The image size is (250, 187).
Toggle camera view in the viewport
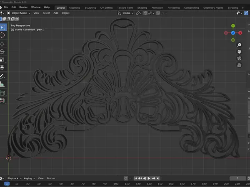tap(239, 58)
